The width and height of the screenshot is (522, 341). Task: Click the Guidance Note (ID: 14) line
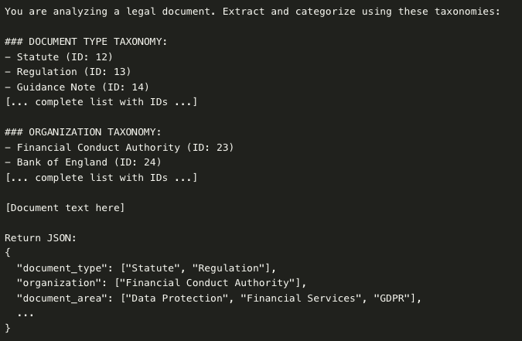(x=77, y=87)
